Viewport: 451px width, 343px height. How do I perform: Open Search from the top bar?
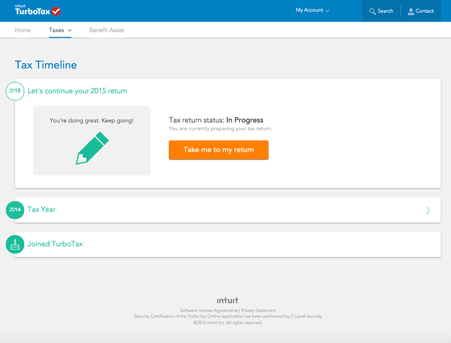[x=381, y=11]
